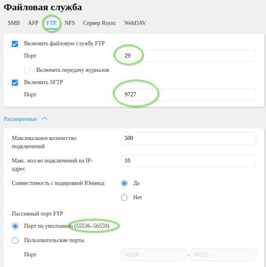
Task: Switch to the WebDAV tab
Action: point(135,23)
